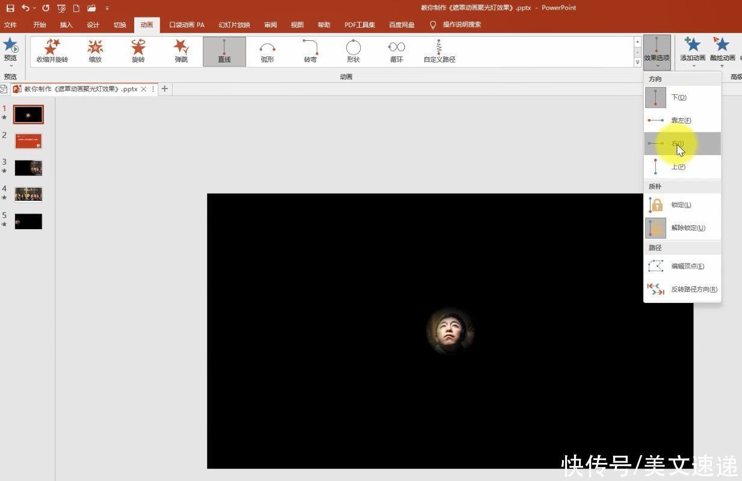Collapse the 效果选项 effect options dropdown
Image resolution: width=742 pixels, height=481 pixels.
pos(657,51)
